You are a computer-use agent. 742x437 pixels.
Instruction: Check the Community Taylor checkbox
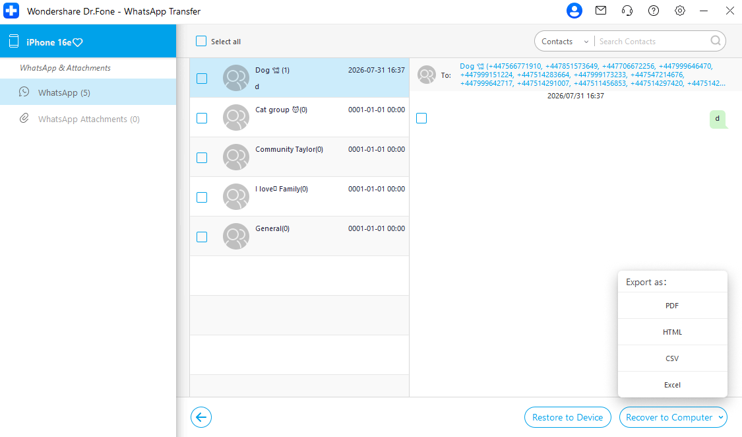(x=202, y=158)
